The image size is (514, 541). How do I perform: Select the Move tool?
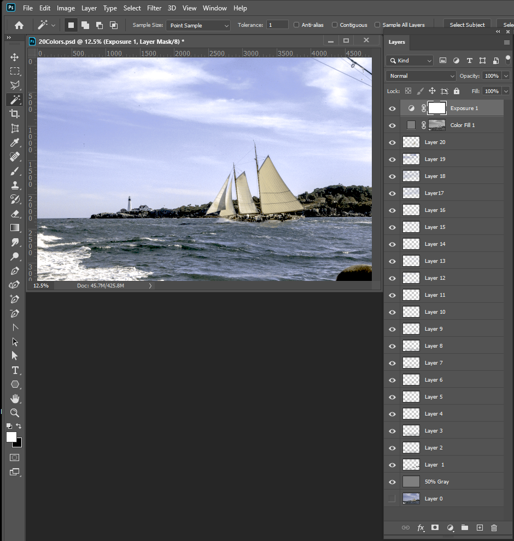pos(14,56)
